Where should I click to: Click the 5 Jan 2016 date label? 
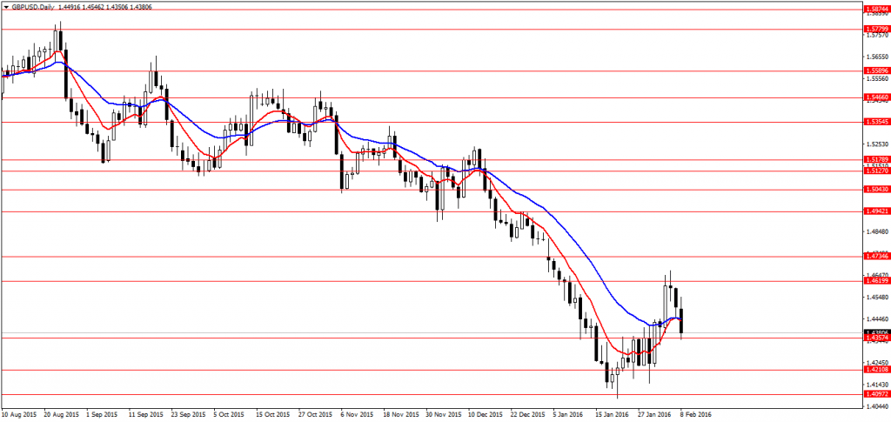(x=570, y=415)
